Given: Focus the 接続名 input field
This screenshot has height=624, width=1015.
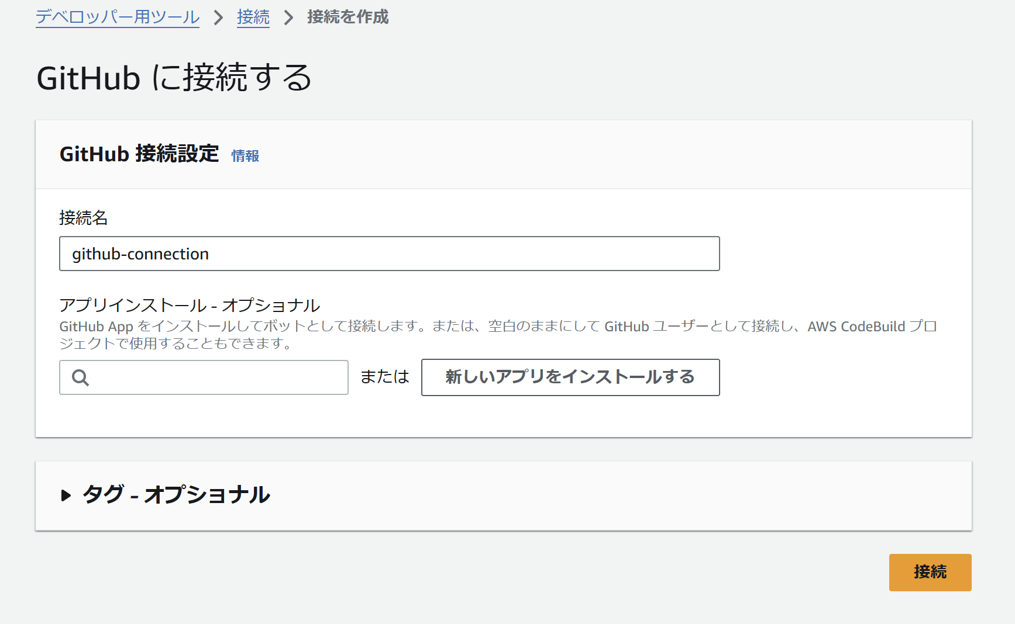Looking at the screenshot, I should pyautogui.click(x=390, y=254).
